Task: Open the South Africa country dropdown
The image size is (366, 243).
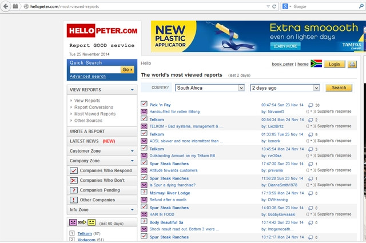Action: [x=209, y=87]
